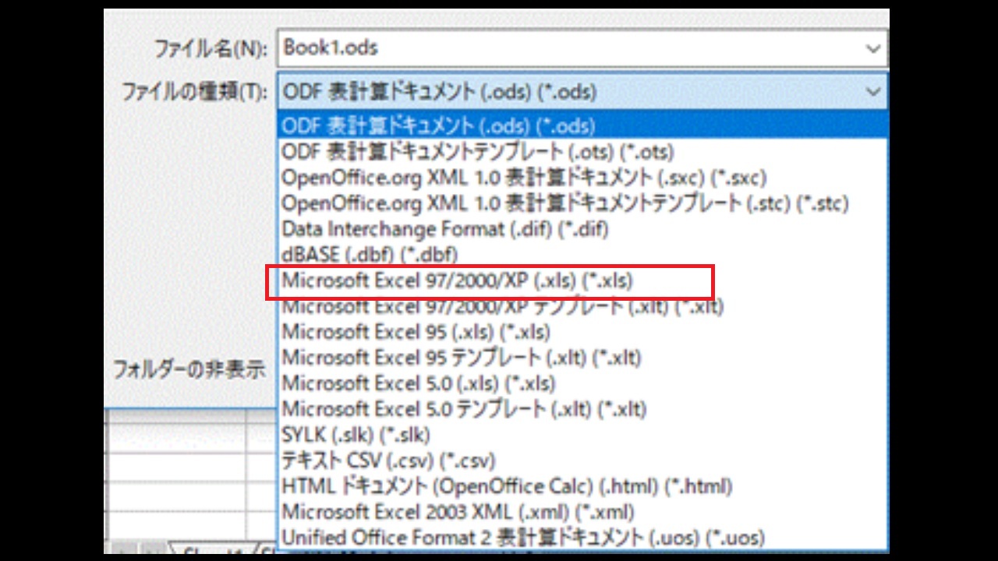
Task: Select OpenOffice.org XML 1.0 表計算ドキュメント (.sxc)
Action: pyautogui.click(x=523, y=178)
